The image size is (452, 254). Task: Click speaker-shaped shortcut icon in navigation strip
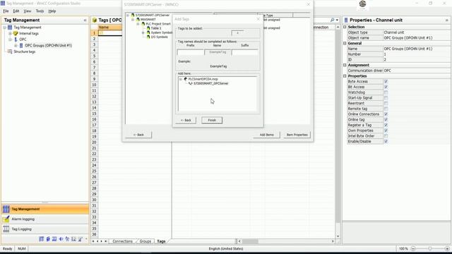(x=61, y=239)
